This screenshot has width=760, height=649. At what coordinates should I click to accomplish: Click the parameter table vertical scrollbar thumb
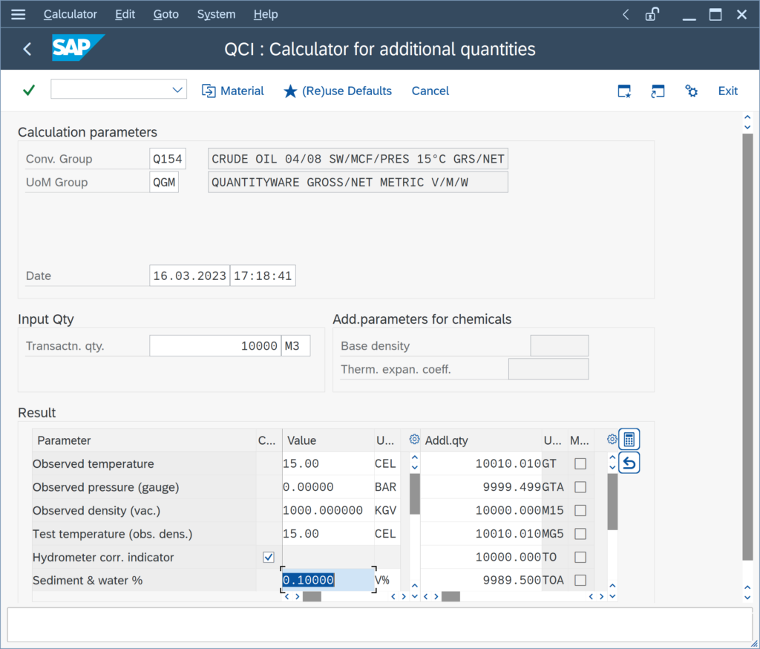[414, 494]
